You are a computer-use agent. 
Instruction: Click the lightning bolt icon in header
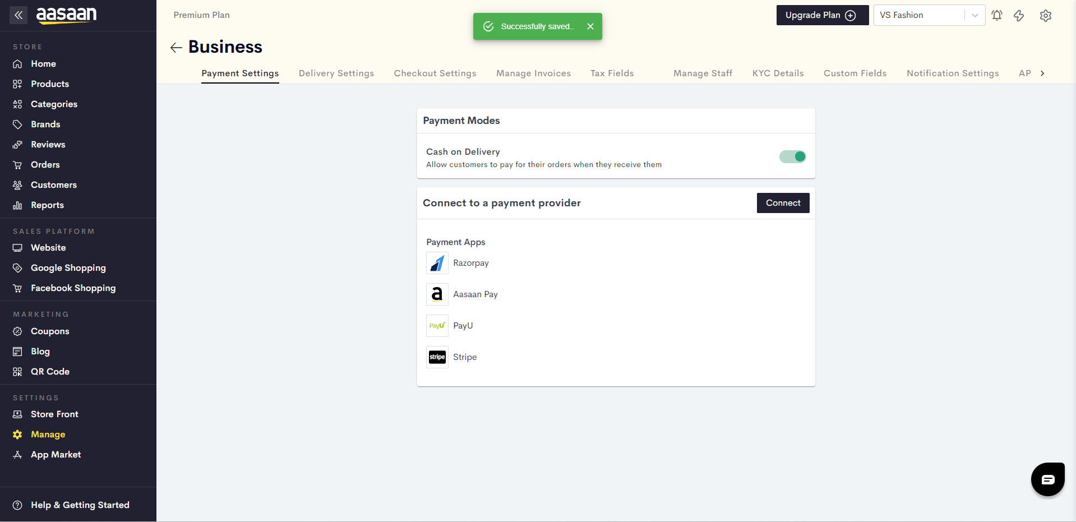[1019, 15]
